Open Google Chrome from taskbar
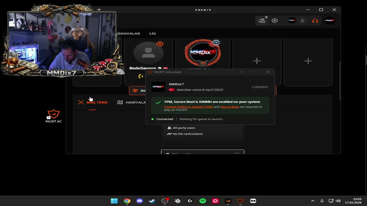Viewport: 367px width, 206px height. 127,201
